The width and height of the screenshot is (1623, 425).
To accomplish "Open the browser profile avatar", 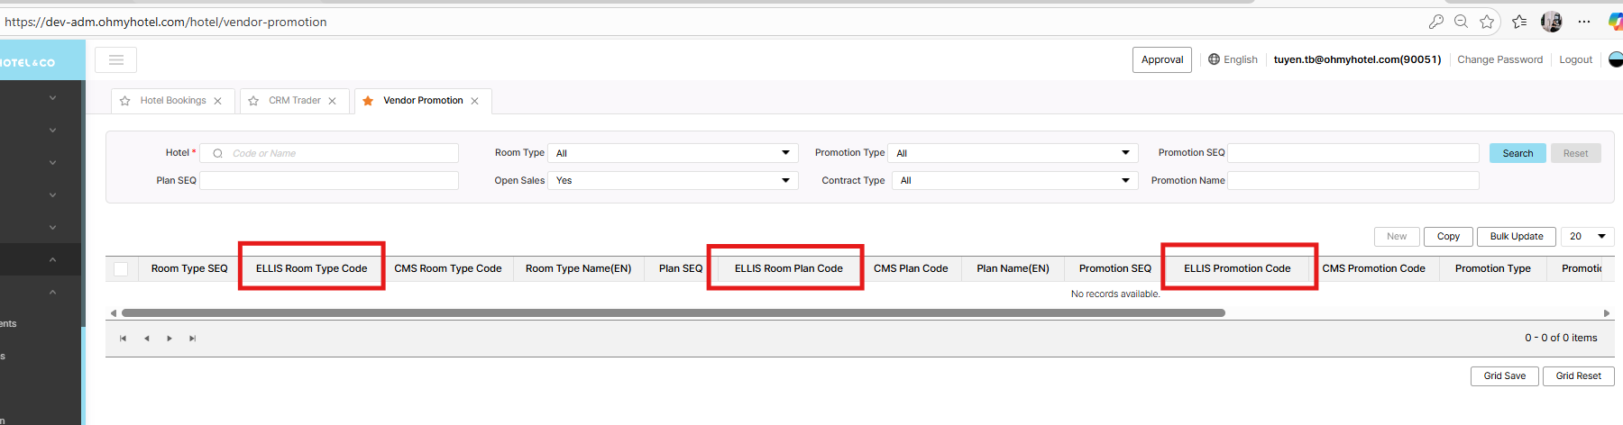I will [x=1552, y=22].
